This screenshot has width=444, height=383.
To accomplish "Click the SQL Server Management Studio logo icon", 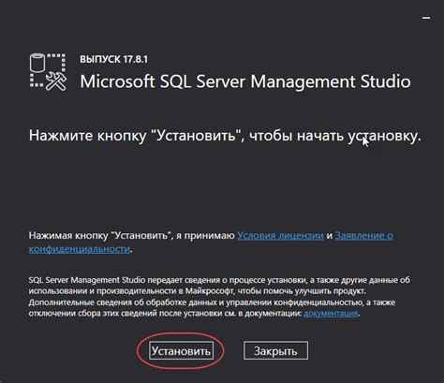I will tap(48, 72).
